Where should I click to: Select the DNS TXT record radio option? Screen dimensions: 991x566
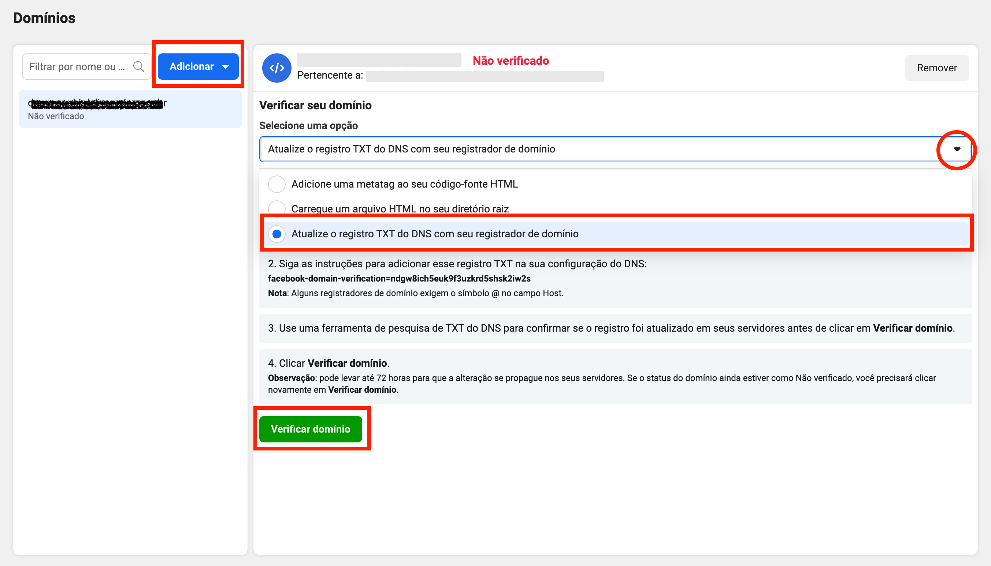tap(277, 234)
